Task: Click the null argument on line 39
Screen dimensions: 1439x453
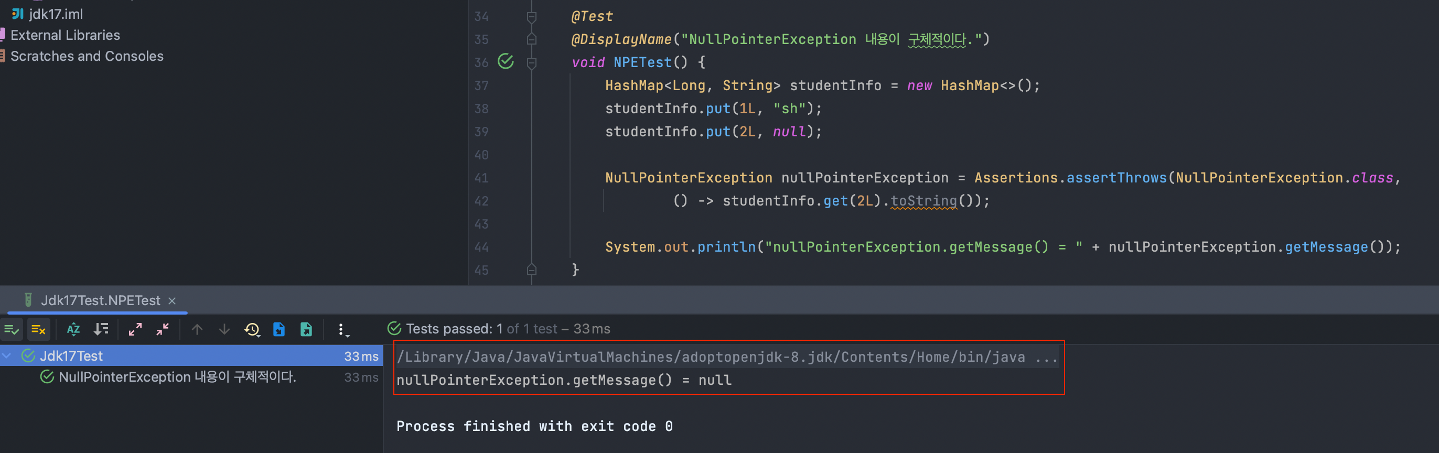Action: pyautogui.click(x=789, y=132)
